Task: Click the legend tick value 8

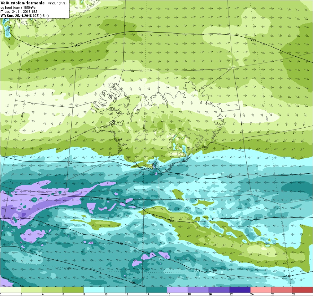Action: [x=85, y=294]
